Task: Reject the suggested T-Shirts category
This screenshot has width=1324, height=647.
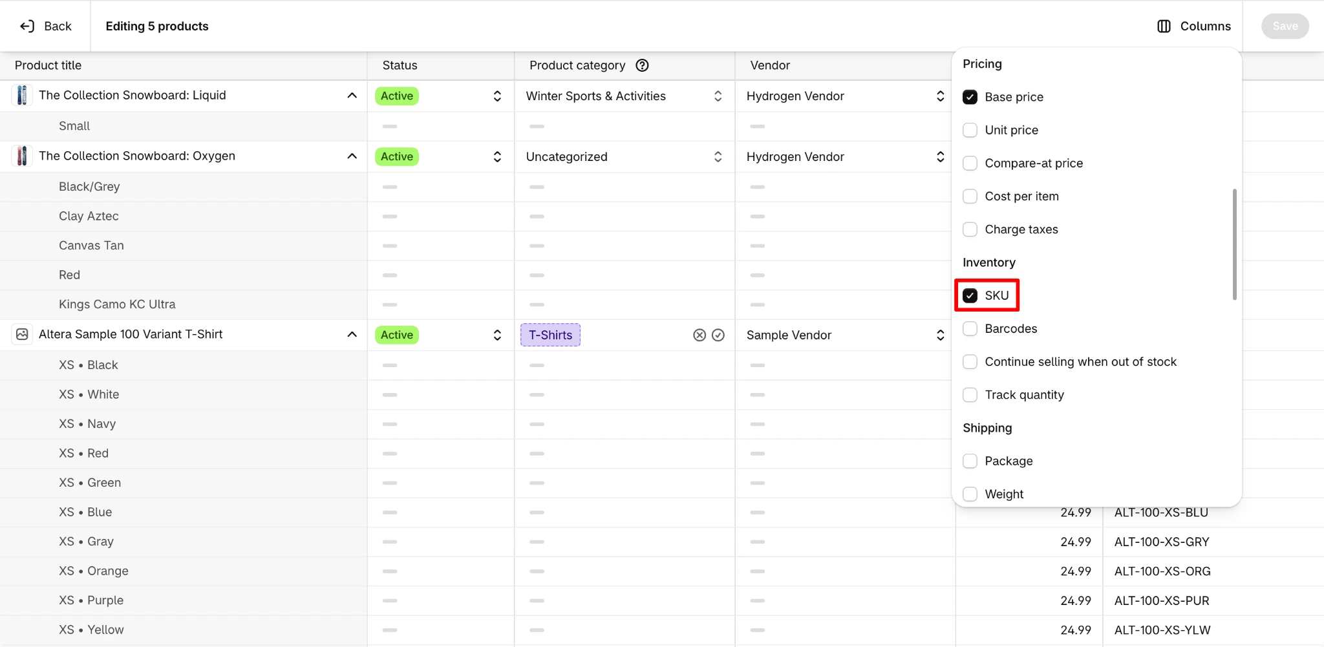Action: (699, 335)
